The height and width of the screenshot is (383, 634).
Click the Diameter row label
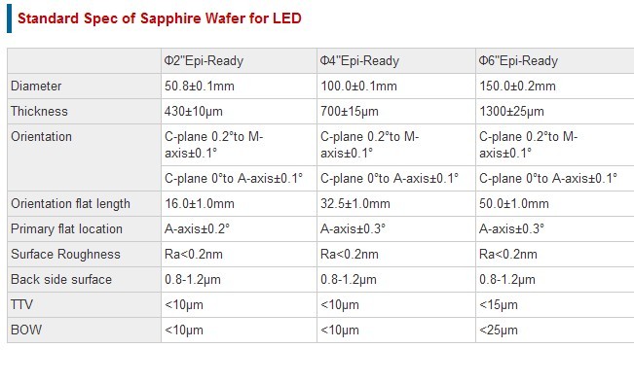coord(36,86)
